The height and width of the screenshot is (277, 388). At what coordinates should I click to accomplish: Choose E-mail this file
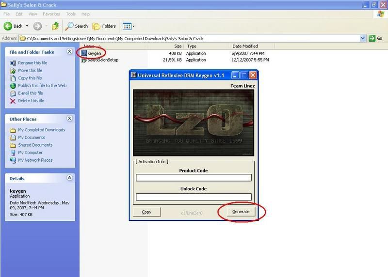31,93
